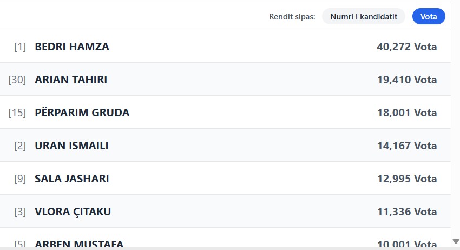The width and height of the screenshot is (460, 250).
Task: Open Sala Jashari's name
Action: coord(72,179)
